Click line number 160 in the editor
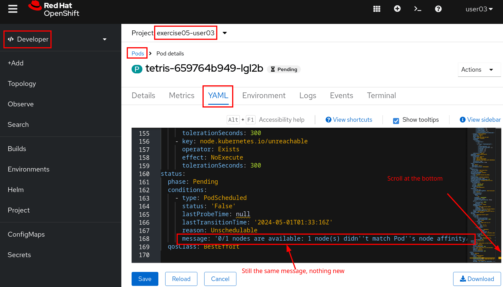 tap(144, 174)
